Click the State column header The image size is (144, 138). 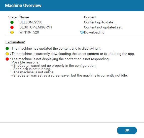point(12,17)
